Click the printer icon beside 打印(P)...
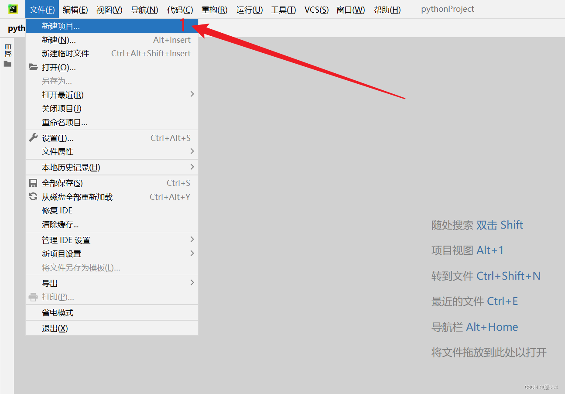 pyautogui.click(x=33, y=297)
